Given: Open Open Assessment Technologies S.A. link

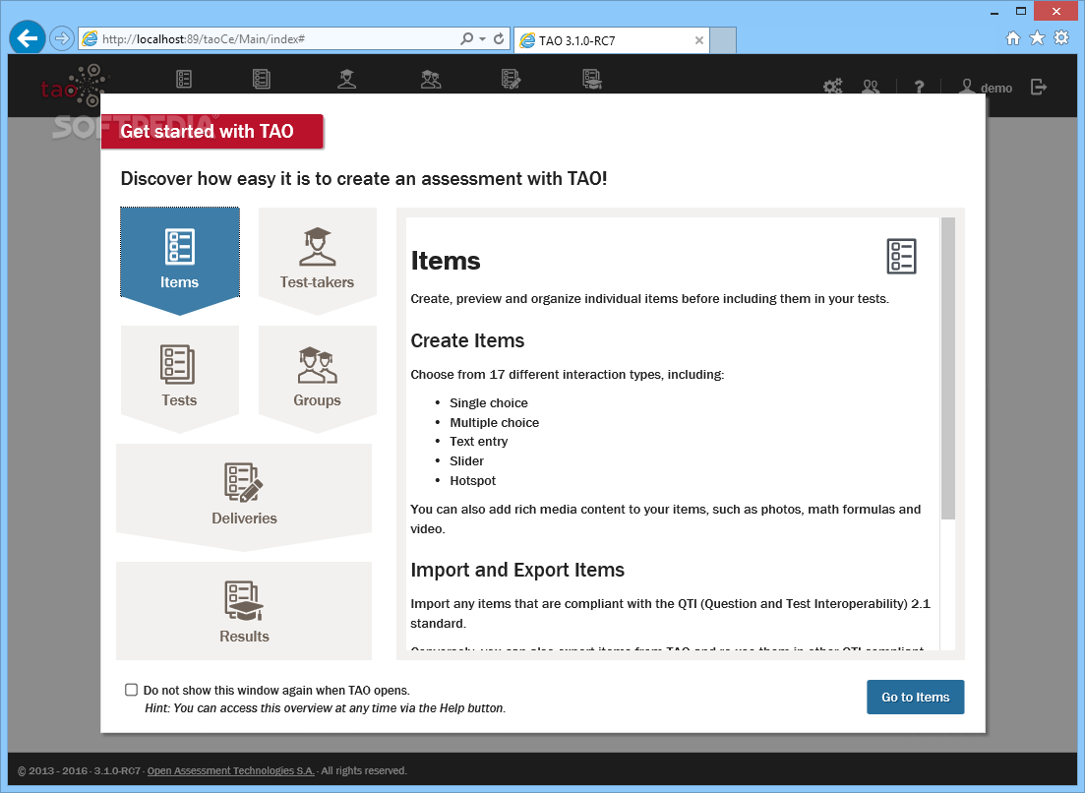Looking at the screenshot, I should [231, 770].
